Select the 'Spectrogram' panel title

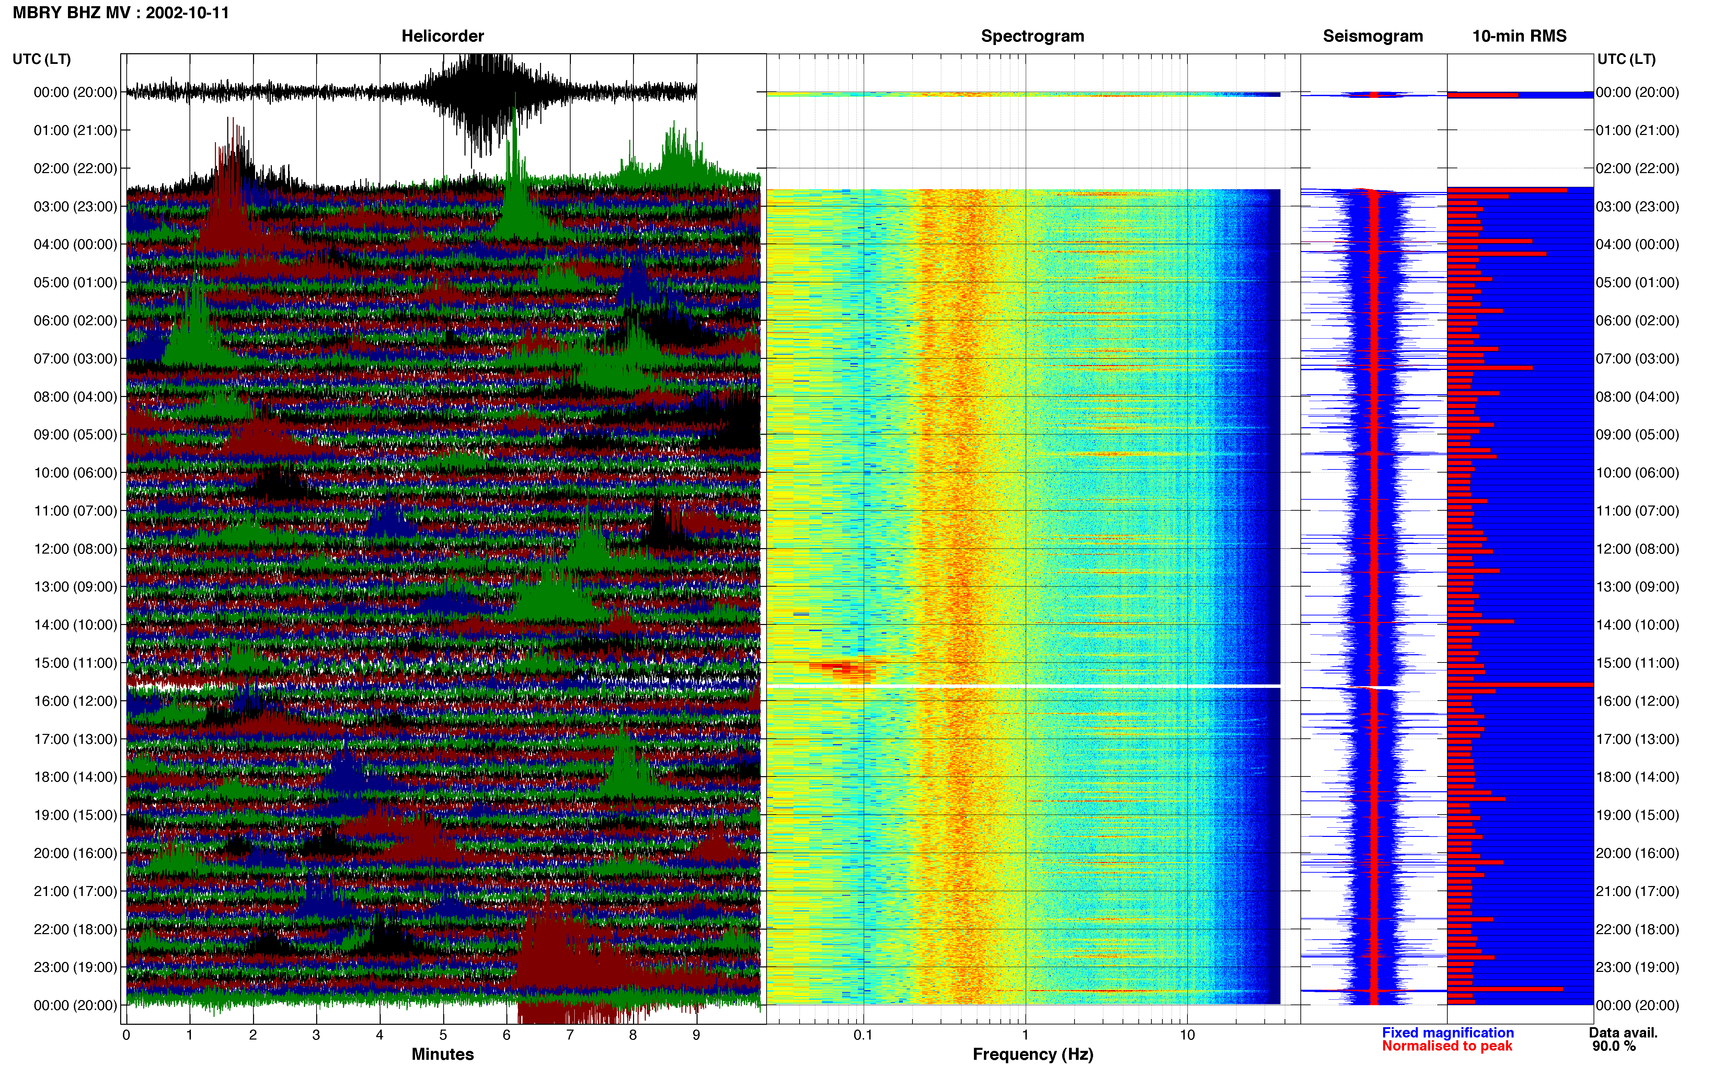pyautogui.click(x=1033, y=36)
